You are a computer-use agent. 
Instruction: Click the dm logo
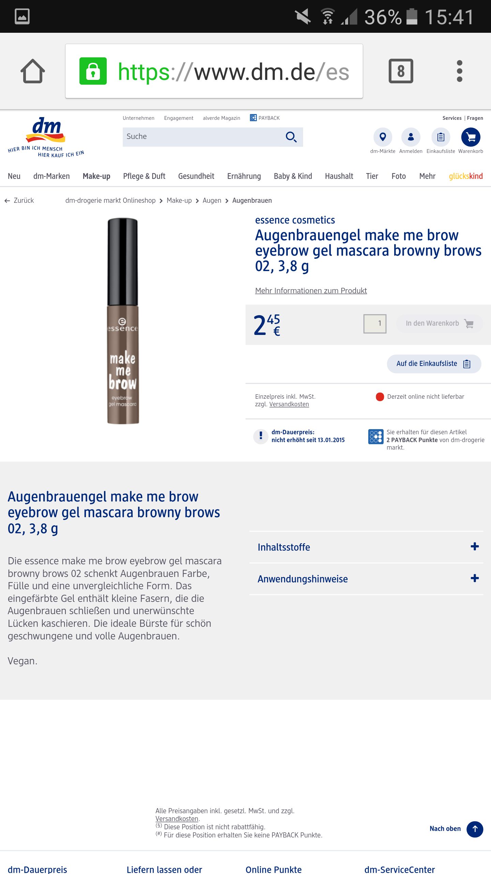(46, 137)
